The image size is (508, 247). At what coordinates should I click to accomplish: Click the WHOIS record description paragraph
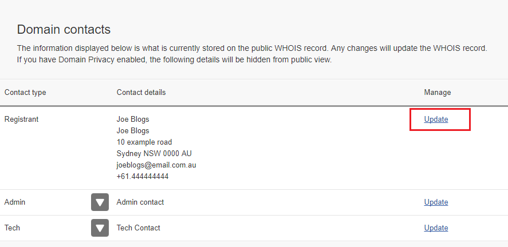[x=252, y=54]
